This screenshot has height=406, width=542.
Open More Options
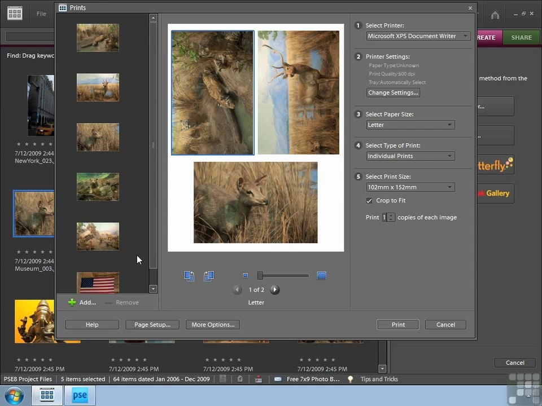tap(213, 325)
